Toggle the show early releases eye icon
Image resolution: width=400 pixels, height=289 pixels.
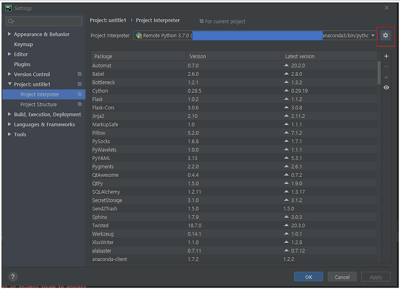click(x=386, y=87)
